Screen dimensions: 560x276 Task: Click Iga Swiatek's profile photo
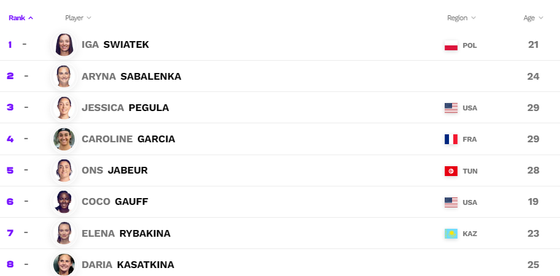[64, 45]
